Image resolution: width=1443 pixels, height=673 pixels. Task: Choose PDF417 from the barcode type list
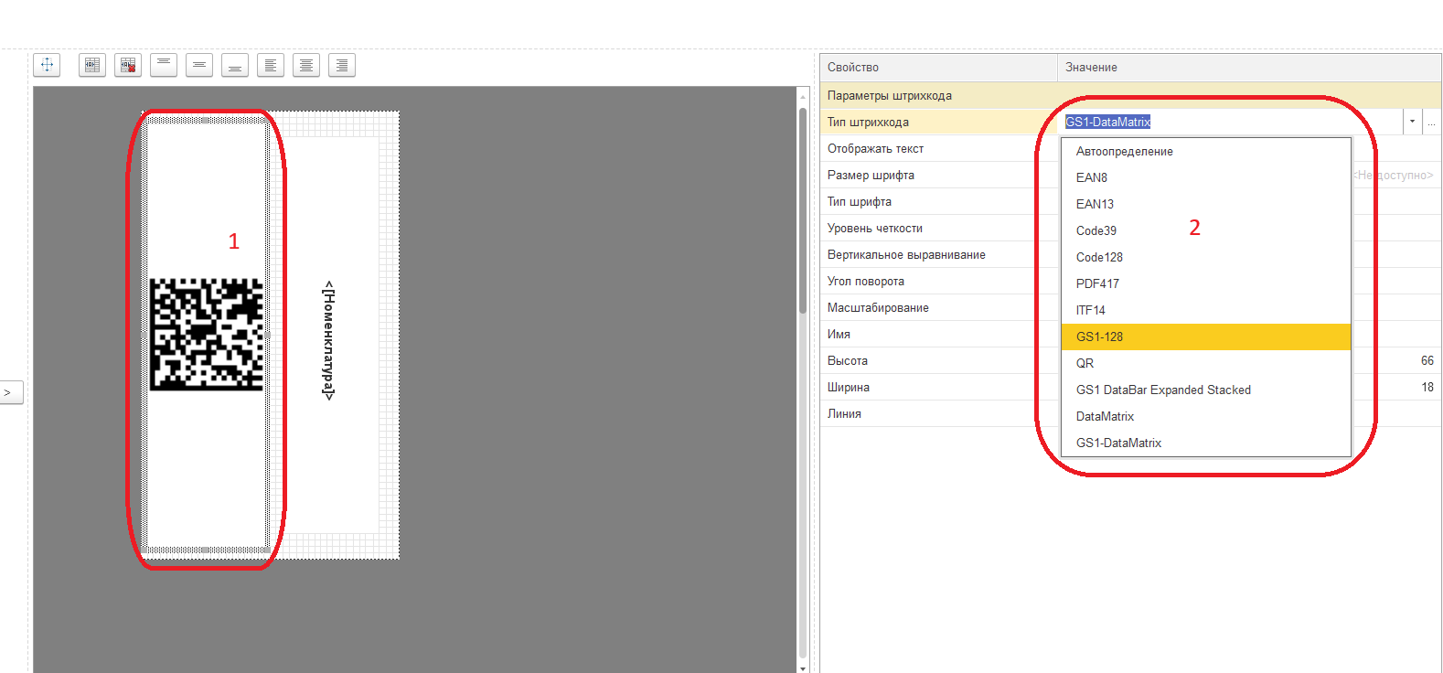point(1206,284)
